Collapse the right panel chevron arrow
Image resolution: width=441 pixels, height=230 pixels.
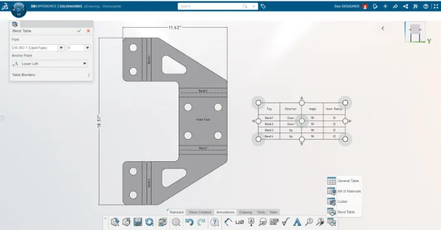pos(382,28)
